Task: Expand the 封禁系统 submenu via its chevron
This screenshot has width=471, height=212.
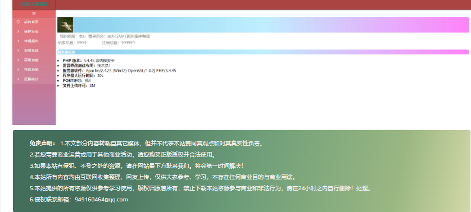Action: tap(19, 50)
